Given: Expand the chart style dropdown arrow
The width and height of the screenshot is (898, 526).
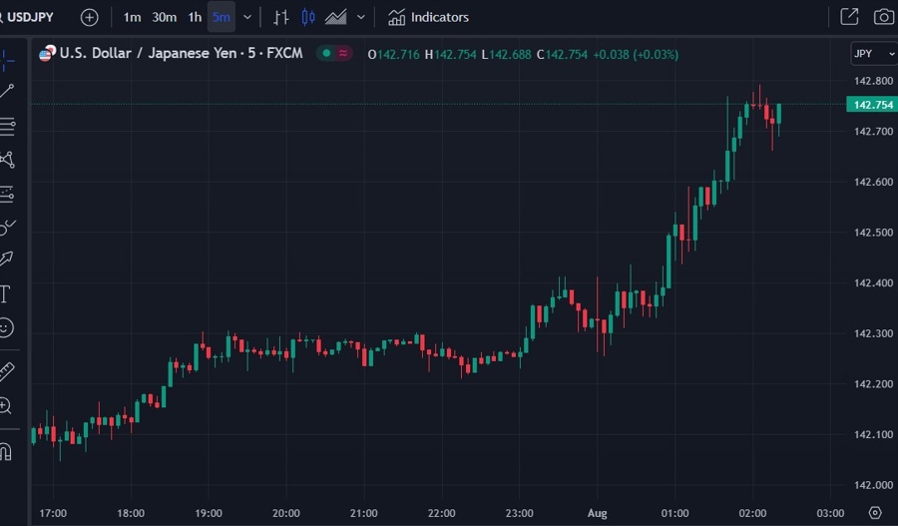Looking at the screenshot, I should coord(361,17).
